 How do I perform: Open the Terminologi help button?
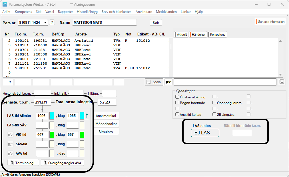pyautogui.click(x=23, y=163)
